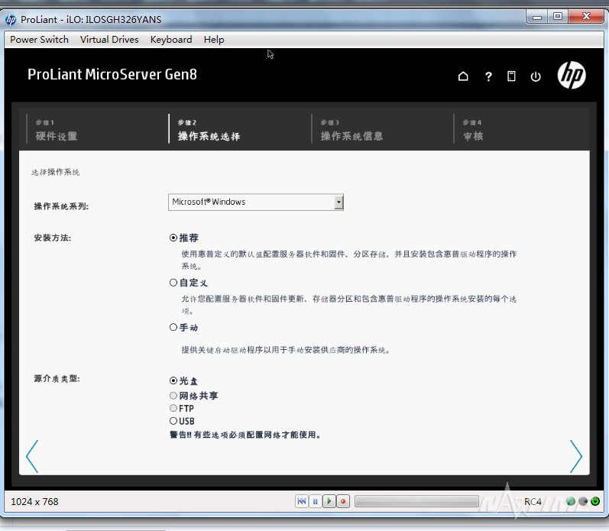609x531 pixels.
Task: Select 网络共享 as source media type
Action: (x=173, y=396)
